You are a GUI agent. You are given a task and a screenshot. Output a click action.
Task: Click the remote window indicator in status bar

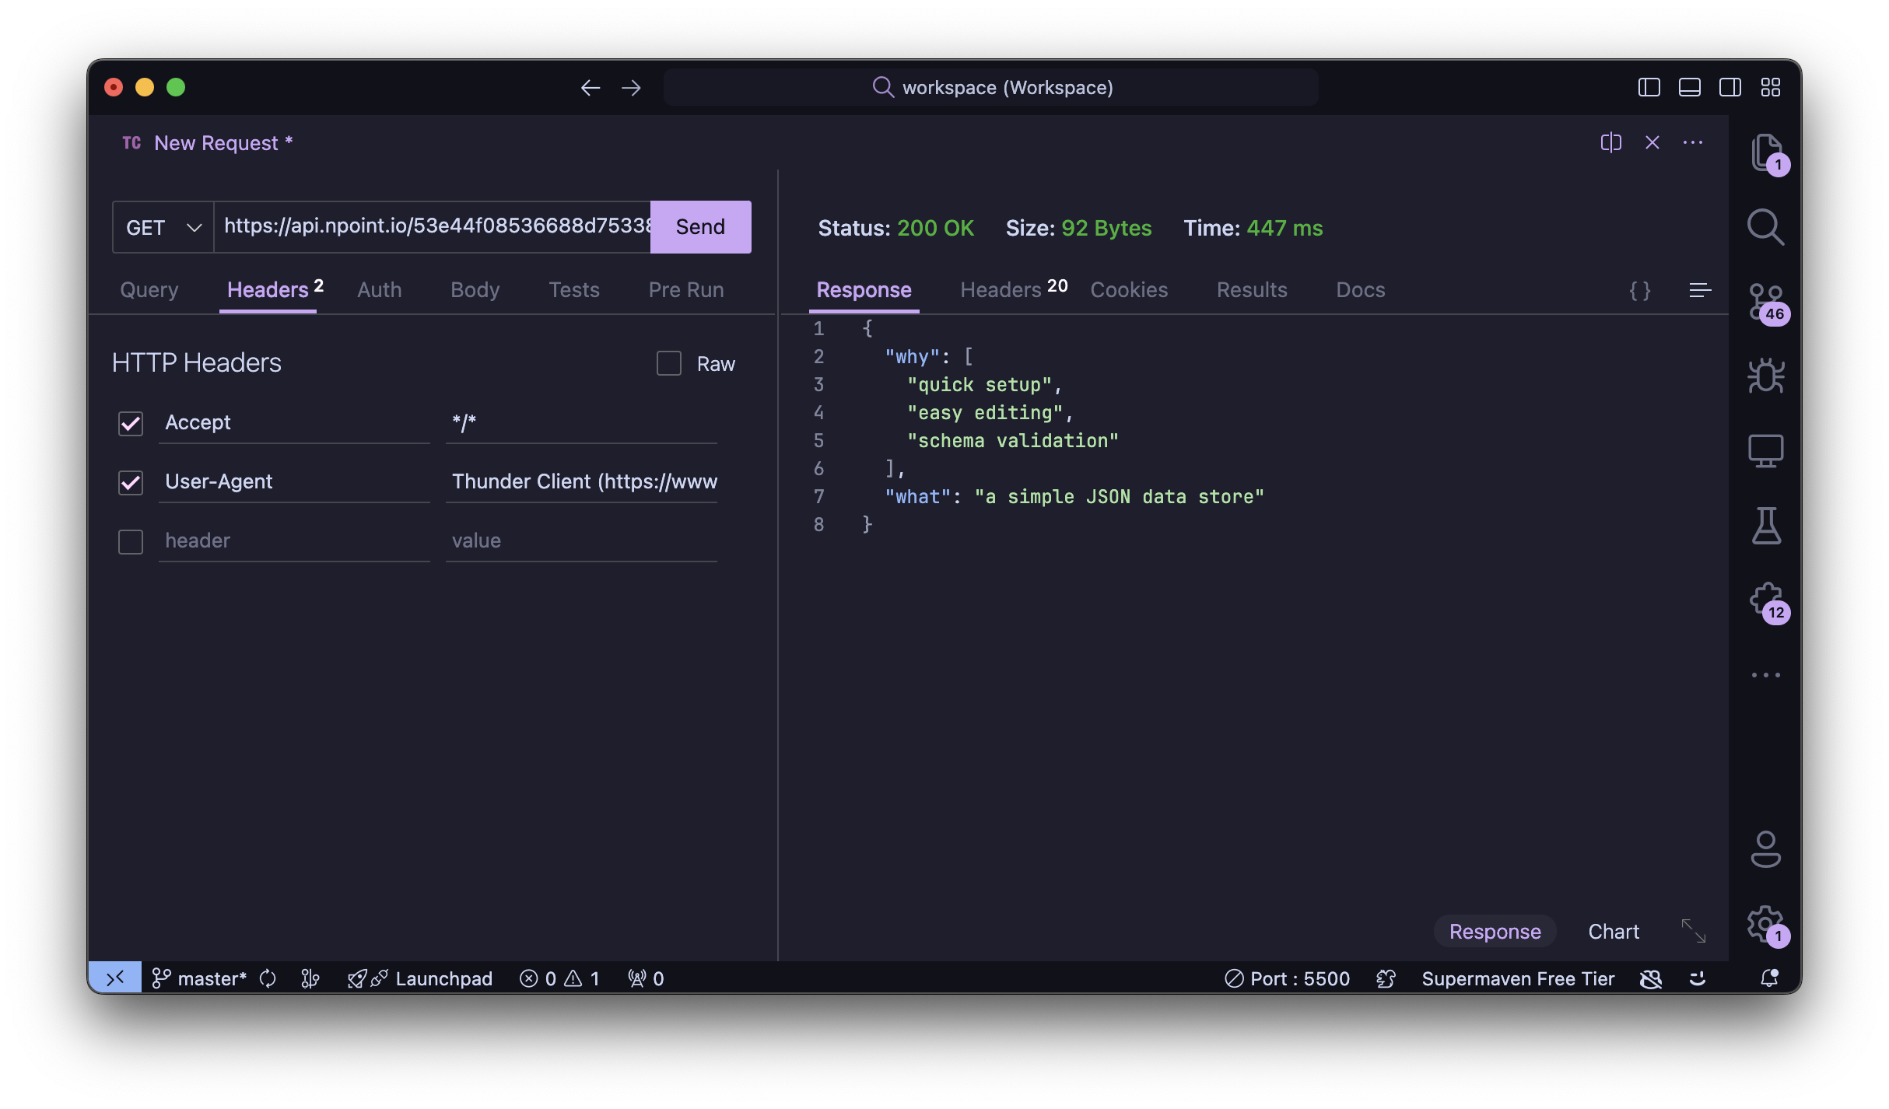[115, 978]
